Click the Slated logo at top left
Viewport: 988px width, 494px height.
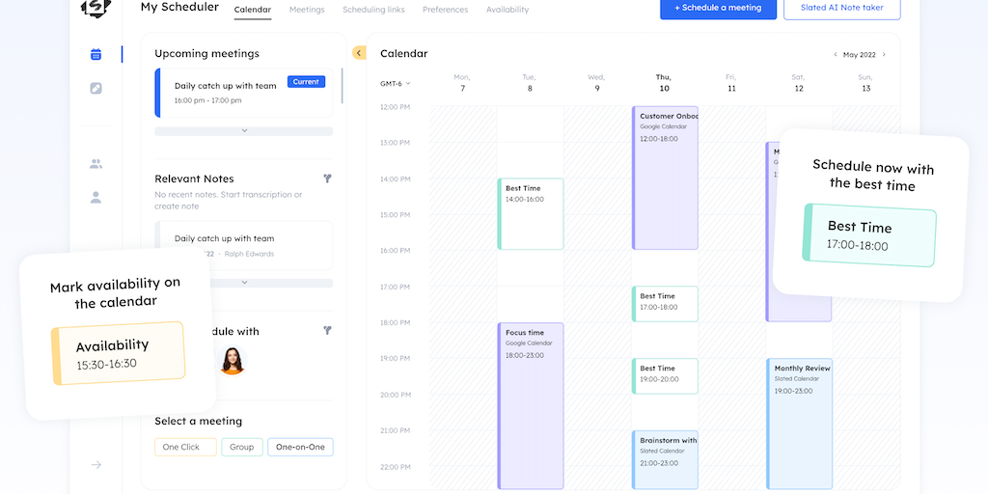(x=96, y=9)
